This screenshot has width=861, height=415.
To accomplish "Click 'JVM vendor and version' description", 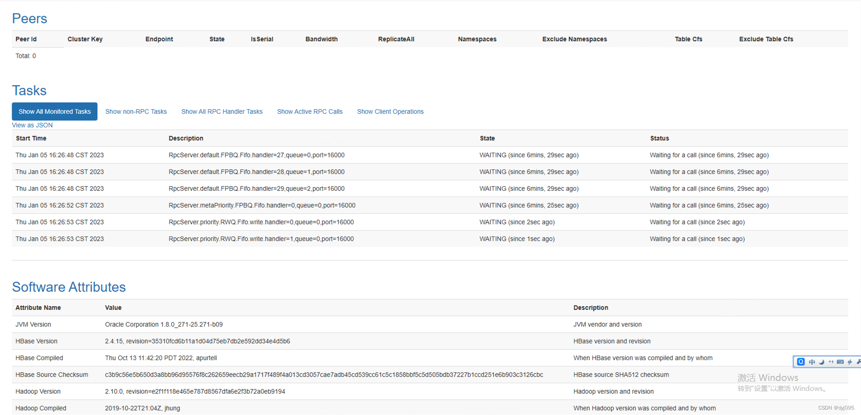I will pos(607,324).
